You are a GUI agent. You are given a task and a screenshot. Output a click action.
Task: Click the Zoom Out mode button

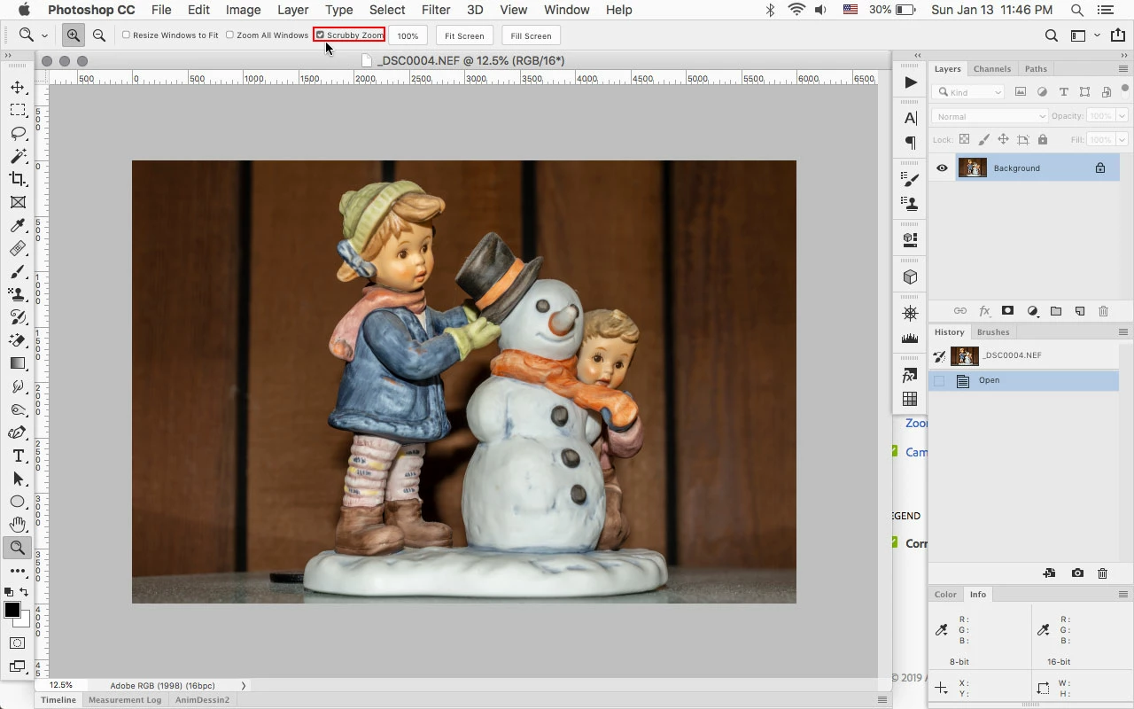click(99, 35)
